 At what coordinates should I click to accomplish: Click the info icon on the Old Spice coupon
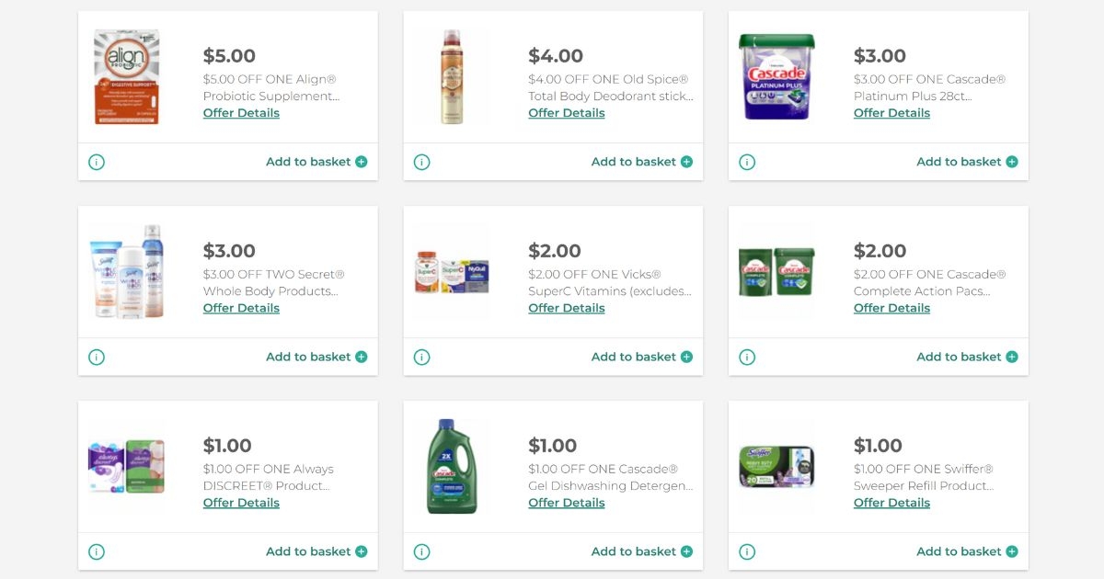(421, 162)
